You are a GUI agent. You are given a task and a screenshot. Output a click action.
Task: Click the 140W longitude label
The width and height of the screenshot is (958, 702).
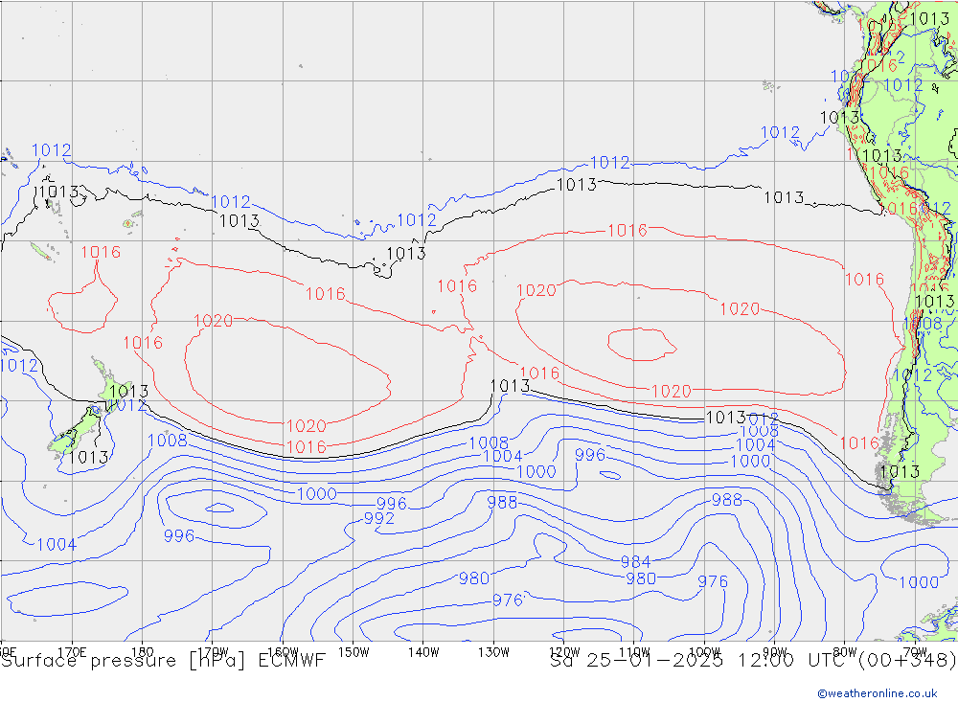pos(423,651)
